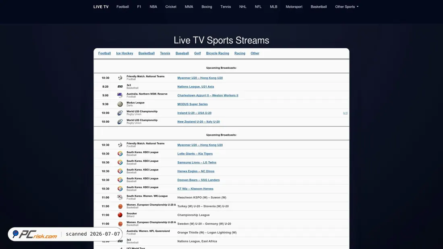Screen dimensions: 443x249
Task: Click basketball icon beside Turkey (W) U-20 match
Action: tap(120, 206)
